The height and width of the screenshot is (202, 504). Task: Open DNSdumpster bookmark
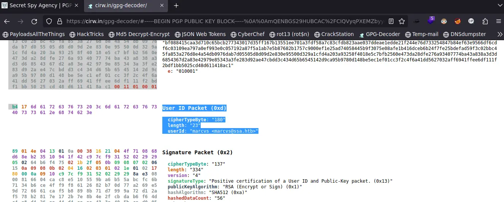[x=464, y=34]
